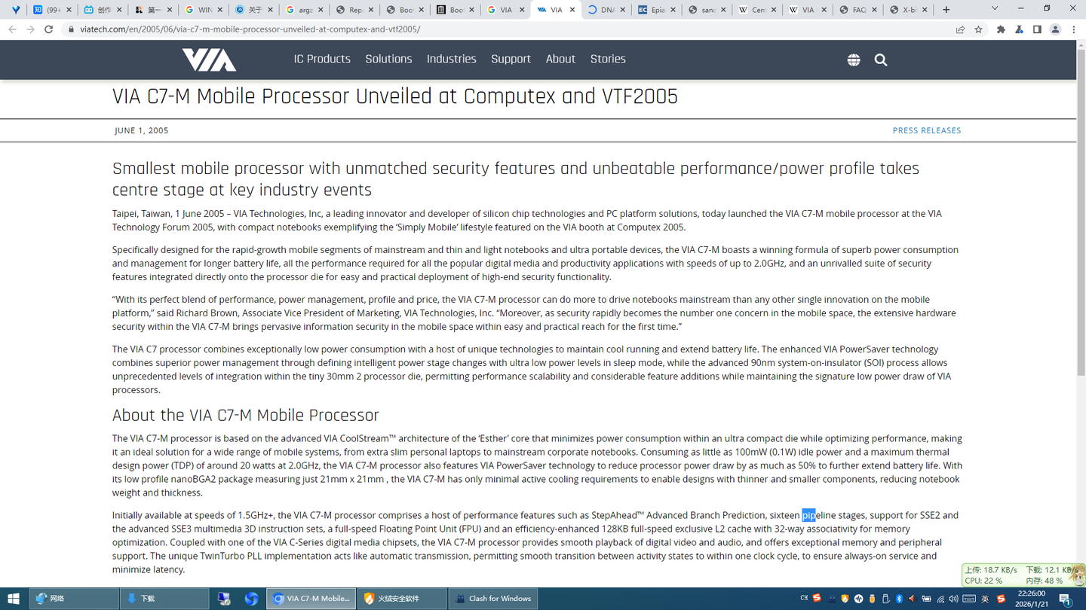Open the Wi-Fi network tray icon
This screenshot has height=610, width=1086.
(940, 599)
